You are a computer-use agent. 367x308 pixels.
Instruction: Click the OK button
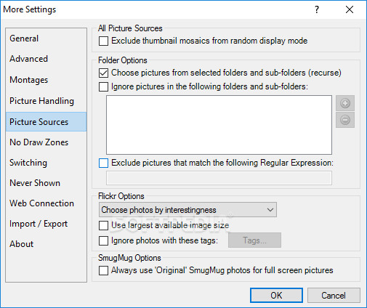276,295
